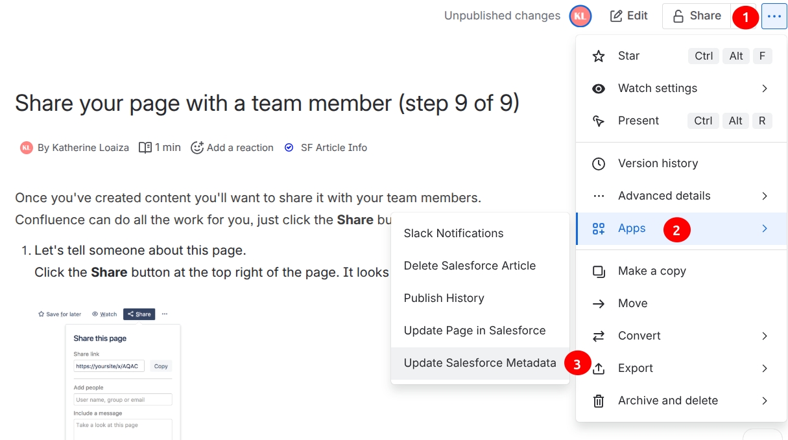
Task: Click the Watch settings eye icon
Action: (599, 89)
